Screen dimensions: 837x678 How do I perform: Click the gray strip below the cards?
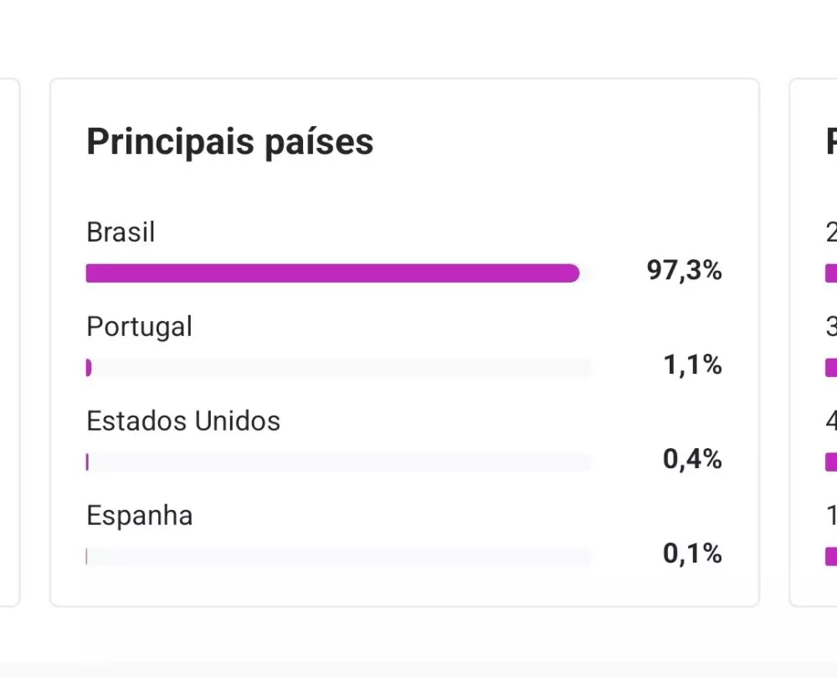click(x=418, y=669)
